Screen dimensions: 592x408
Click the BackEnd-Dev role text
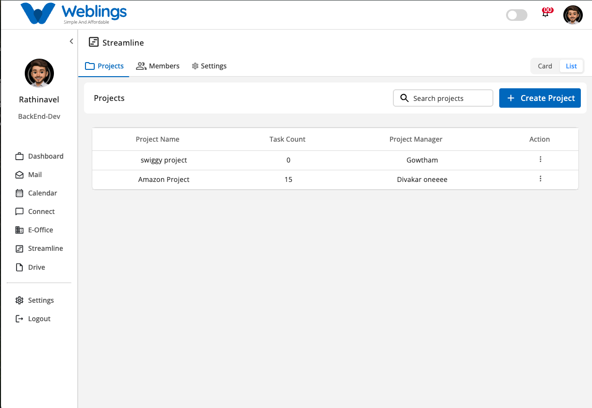pos(39,116)
